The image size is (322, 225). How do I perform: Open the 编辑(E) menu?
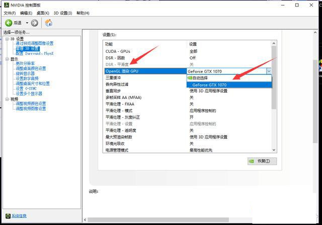coord(26,13)
